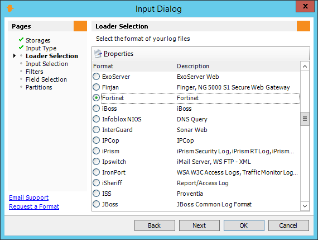Click the green checkmark beside Input Type
Viewport: 318px width, 240px height.
tap(21, 48)
